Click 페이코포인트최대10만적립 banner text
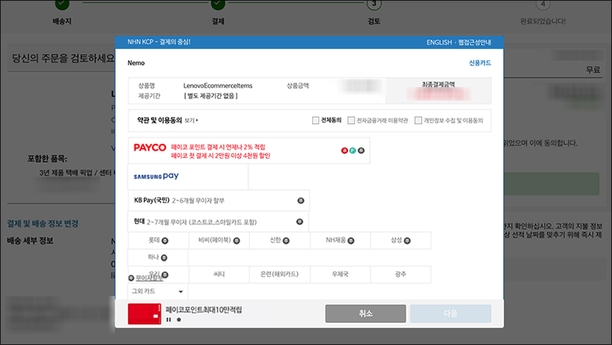This screenshot has width=612, height=345. tap(203, 310)
